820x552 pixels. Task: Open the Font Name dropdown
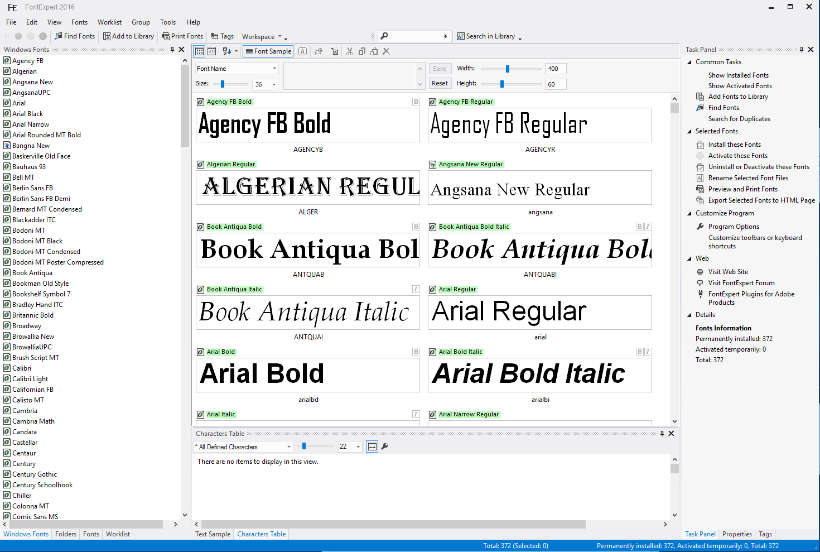[274, 69]
